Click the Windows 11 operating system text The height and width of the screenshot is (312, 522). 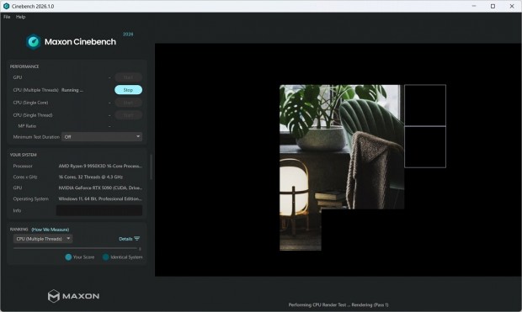pyautogui.click(x=100, y=198)
